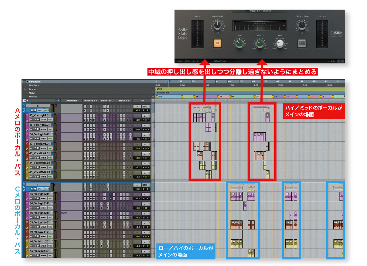Open highlighted insert R on 35_VclHgh1201
367x266 pixels.
coord(111,199)
